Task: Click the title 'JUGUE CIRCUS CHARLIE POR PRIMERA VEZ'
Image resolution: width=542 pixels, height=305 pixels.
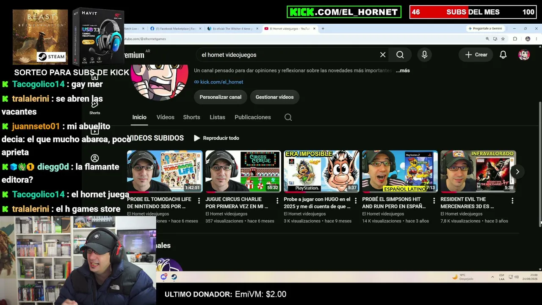Action: (x=237, y=203)
